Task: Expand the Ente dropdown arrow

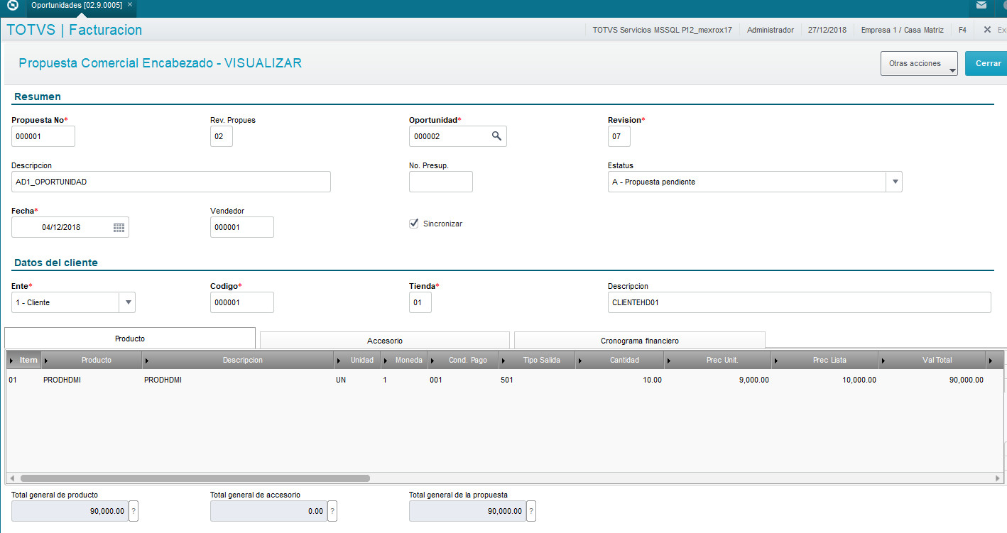Action: point(128,302)
